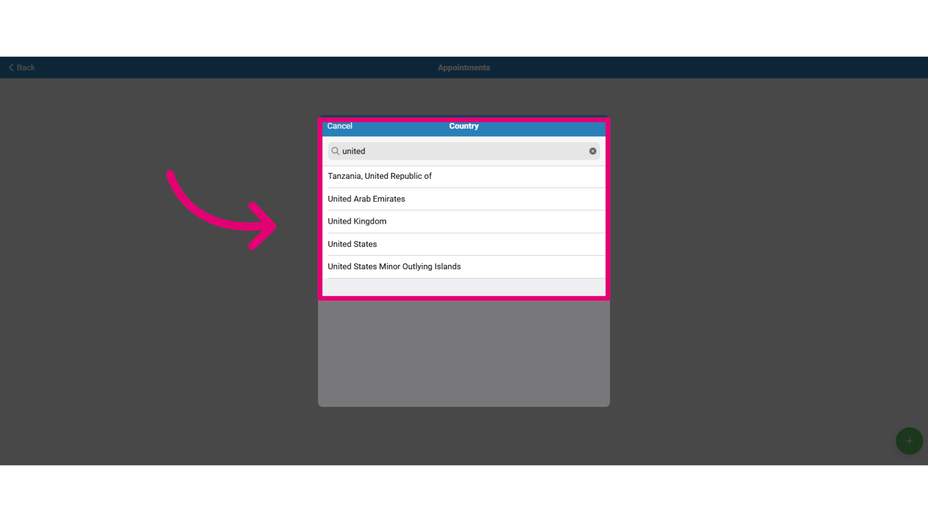Select 'United States Minor Outlying Islands'

pyautogui.click(x=464, y=267)
